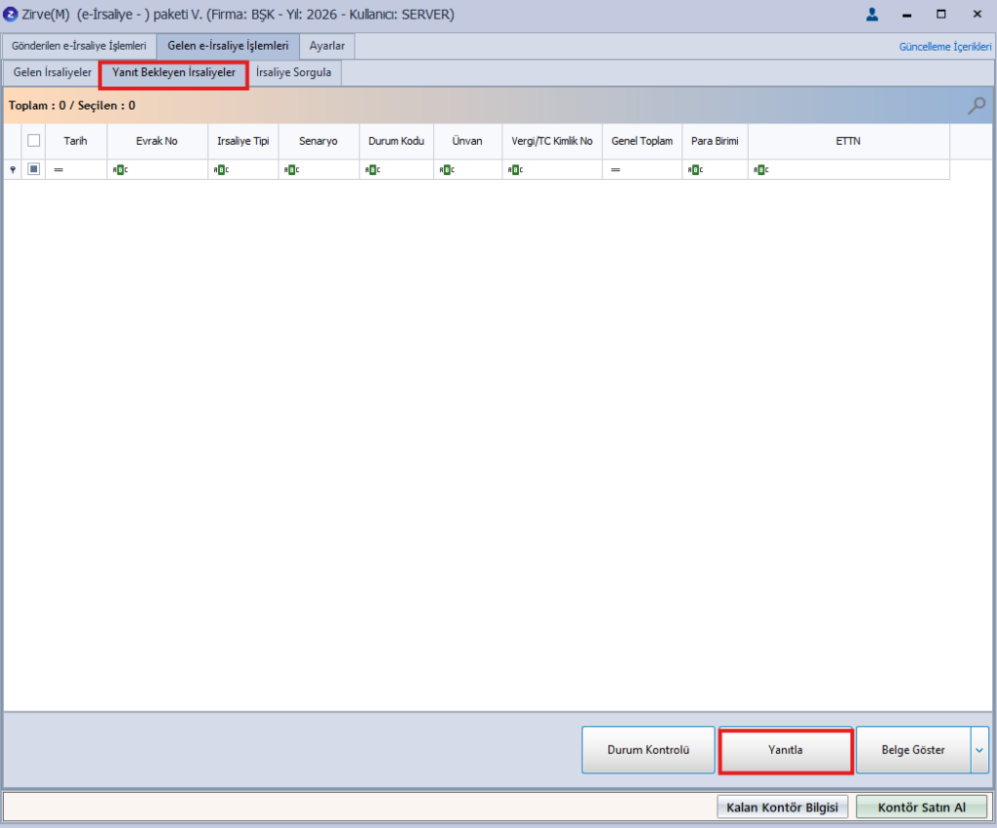Click the Senaryo column header
Viewport: 997px width, 828px height.
[x=318, y=141]
